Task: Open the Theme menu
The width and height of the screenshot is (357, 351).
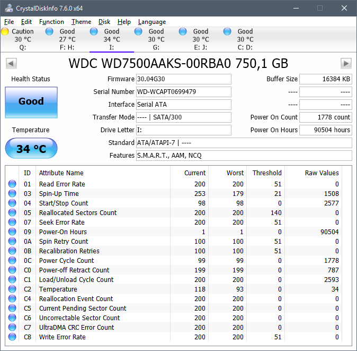Action: click(x=81, y=22)
